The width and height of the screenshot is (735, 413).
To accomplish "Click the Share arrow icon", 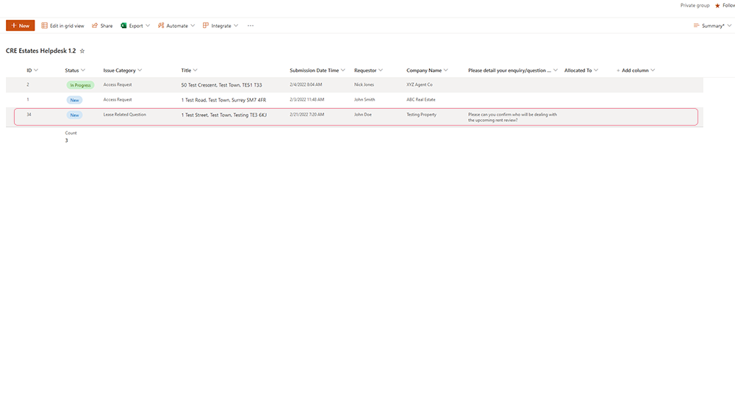I will point(95,26).
